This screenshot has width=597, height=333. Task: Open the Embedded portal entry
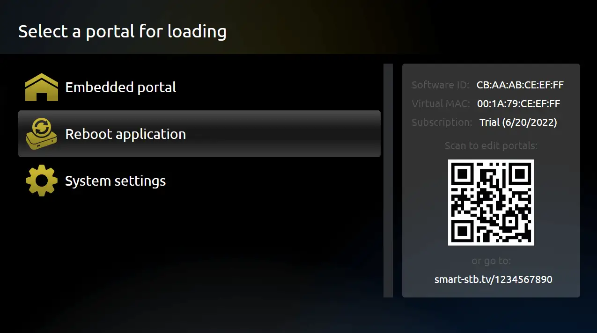199,87
